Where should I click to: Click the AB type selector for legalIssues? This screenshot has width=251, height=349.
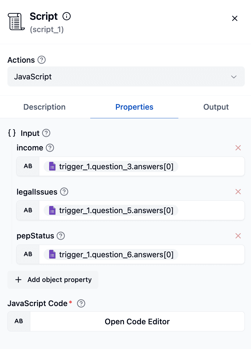(x=27, y=210)
